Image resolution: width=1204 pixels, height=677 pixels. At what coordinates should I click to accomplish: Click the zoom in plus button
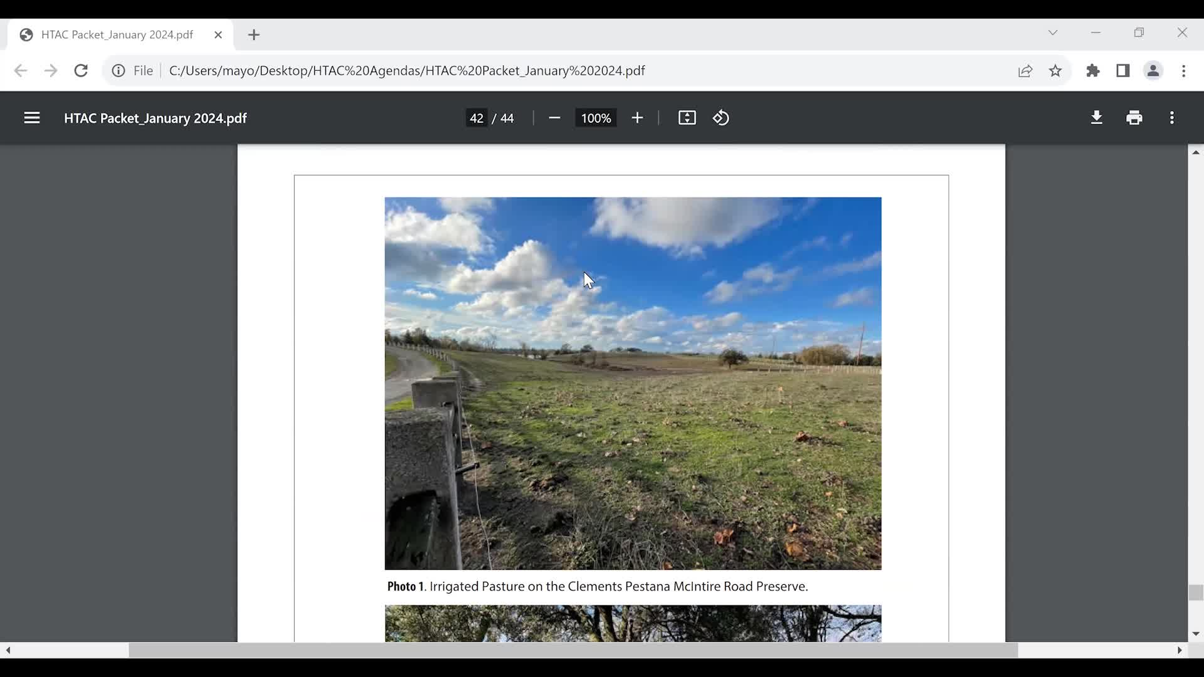click(x=637, y=118)
